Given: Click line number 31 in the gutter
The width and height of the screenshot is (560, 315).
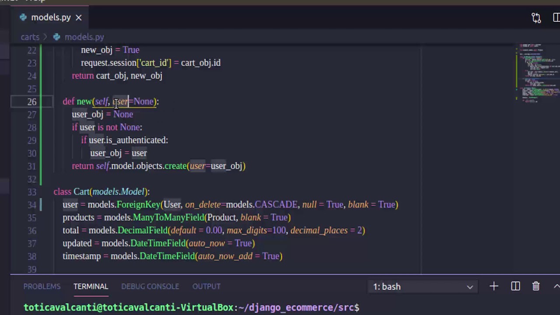Looking at the screenshot, I should 31,166.
